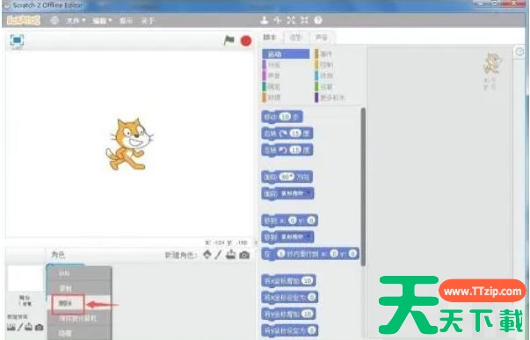The image size is (530, 340).
Task: Choose 删除 (delete) in sprite context menu
Action: click(x=79, y=303)
